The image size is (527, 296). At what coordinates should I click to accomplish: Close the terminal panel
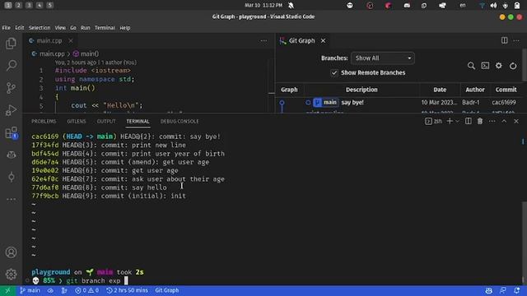tap(516, 121)
